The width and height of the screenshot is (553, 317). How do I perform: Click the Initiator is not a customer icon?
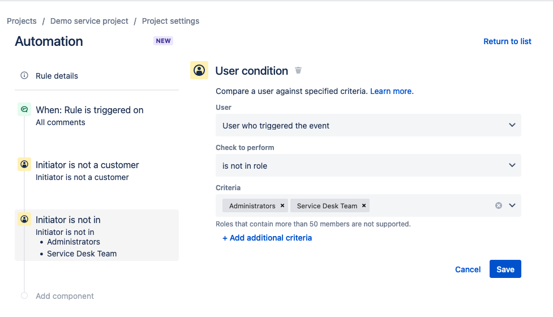pos(24,165)
